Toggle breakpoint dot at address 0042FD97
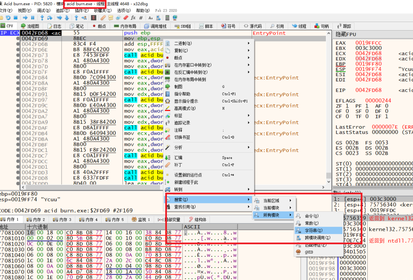 point(18,100)
